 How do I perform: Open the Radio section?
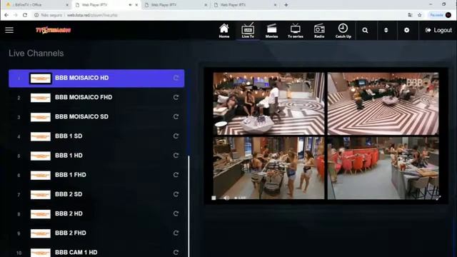tap(319, 31)
